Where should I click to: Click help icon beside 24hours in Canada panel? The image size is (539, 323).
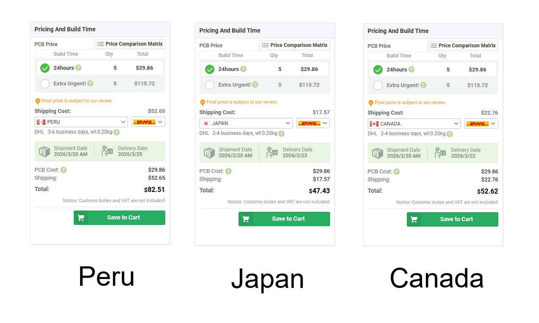[411, 69]
